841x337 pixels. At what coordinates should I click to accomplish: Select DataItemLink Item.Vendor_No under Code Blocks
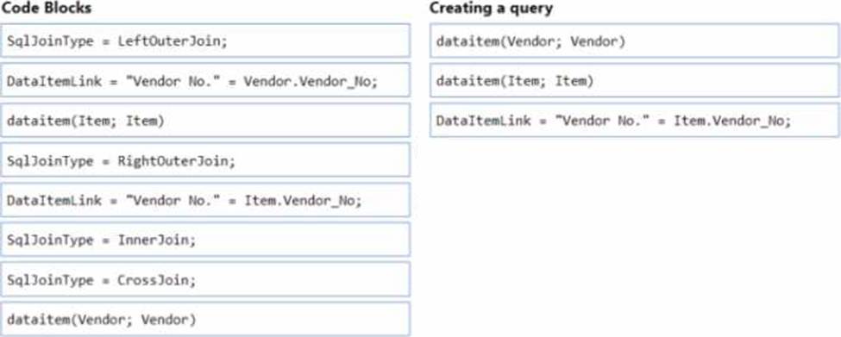pos(205,200)
